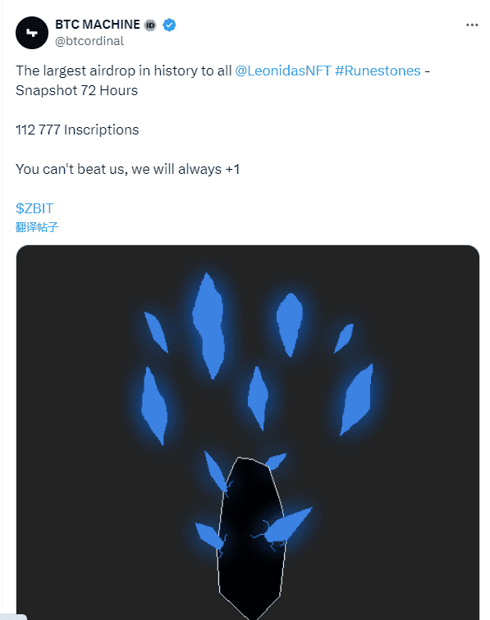The width and height of the screenshot is (490, 620).
Task: Open the #Runestones hashtag
Action: 378,71
